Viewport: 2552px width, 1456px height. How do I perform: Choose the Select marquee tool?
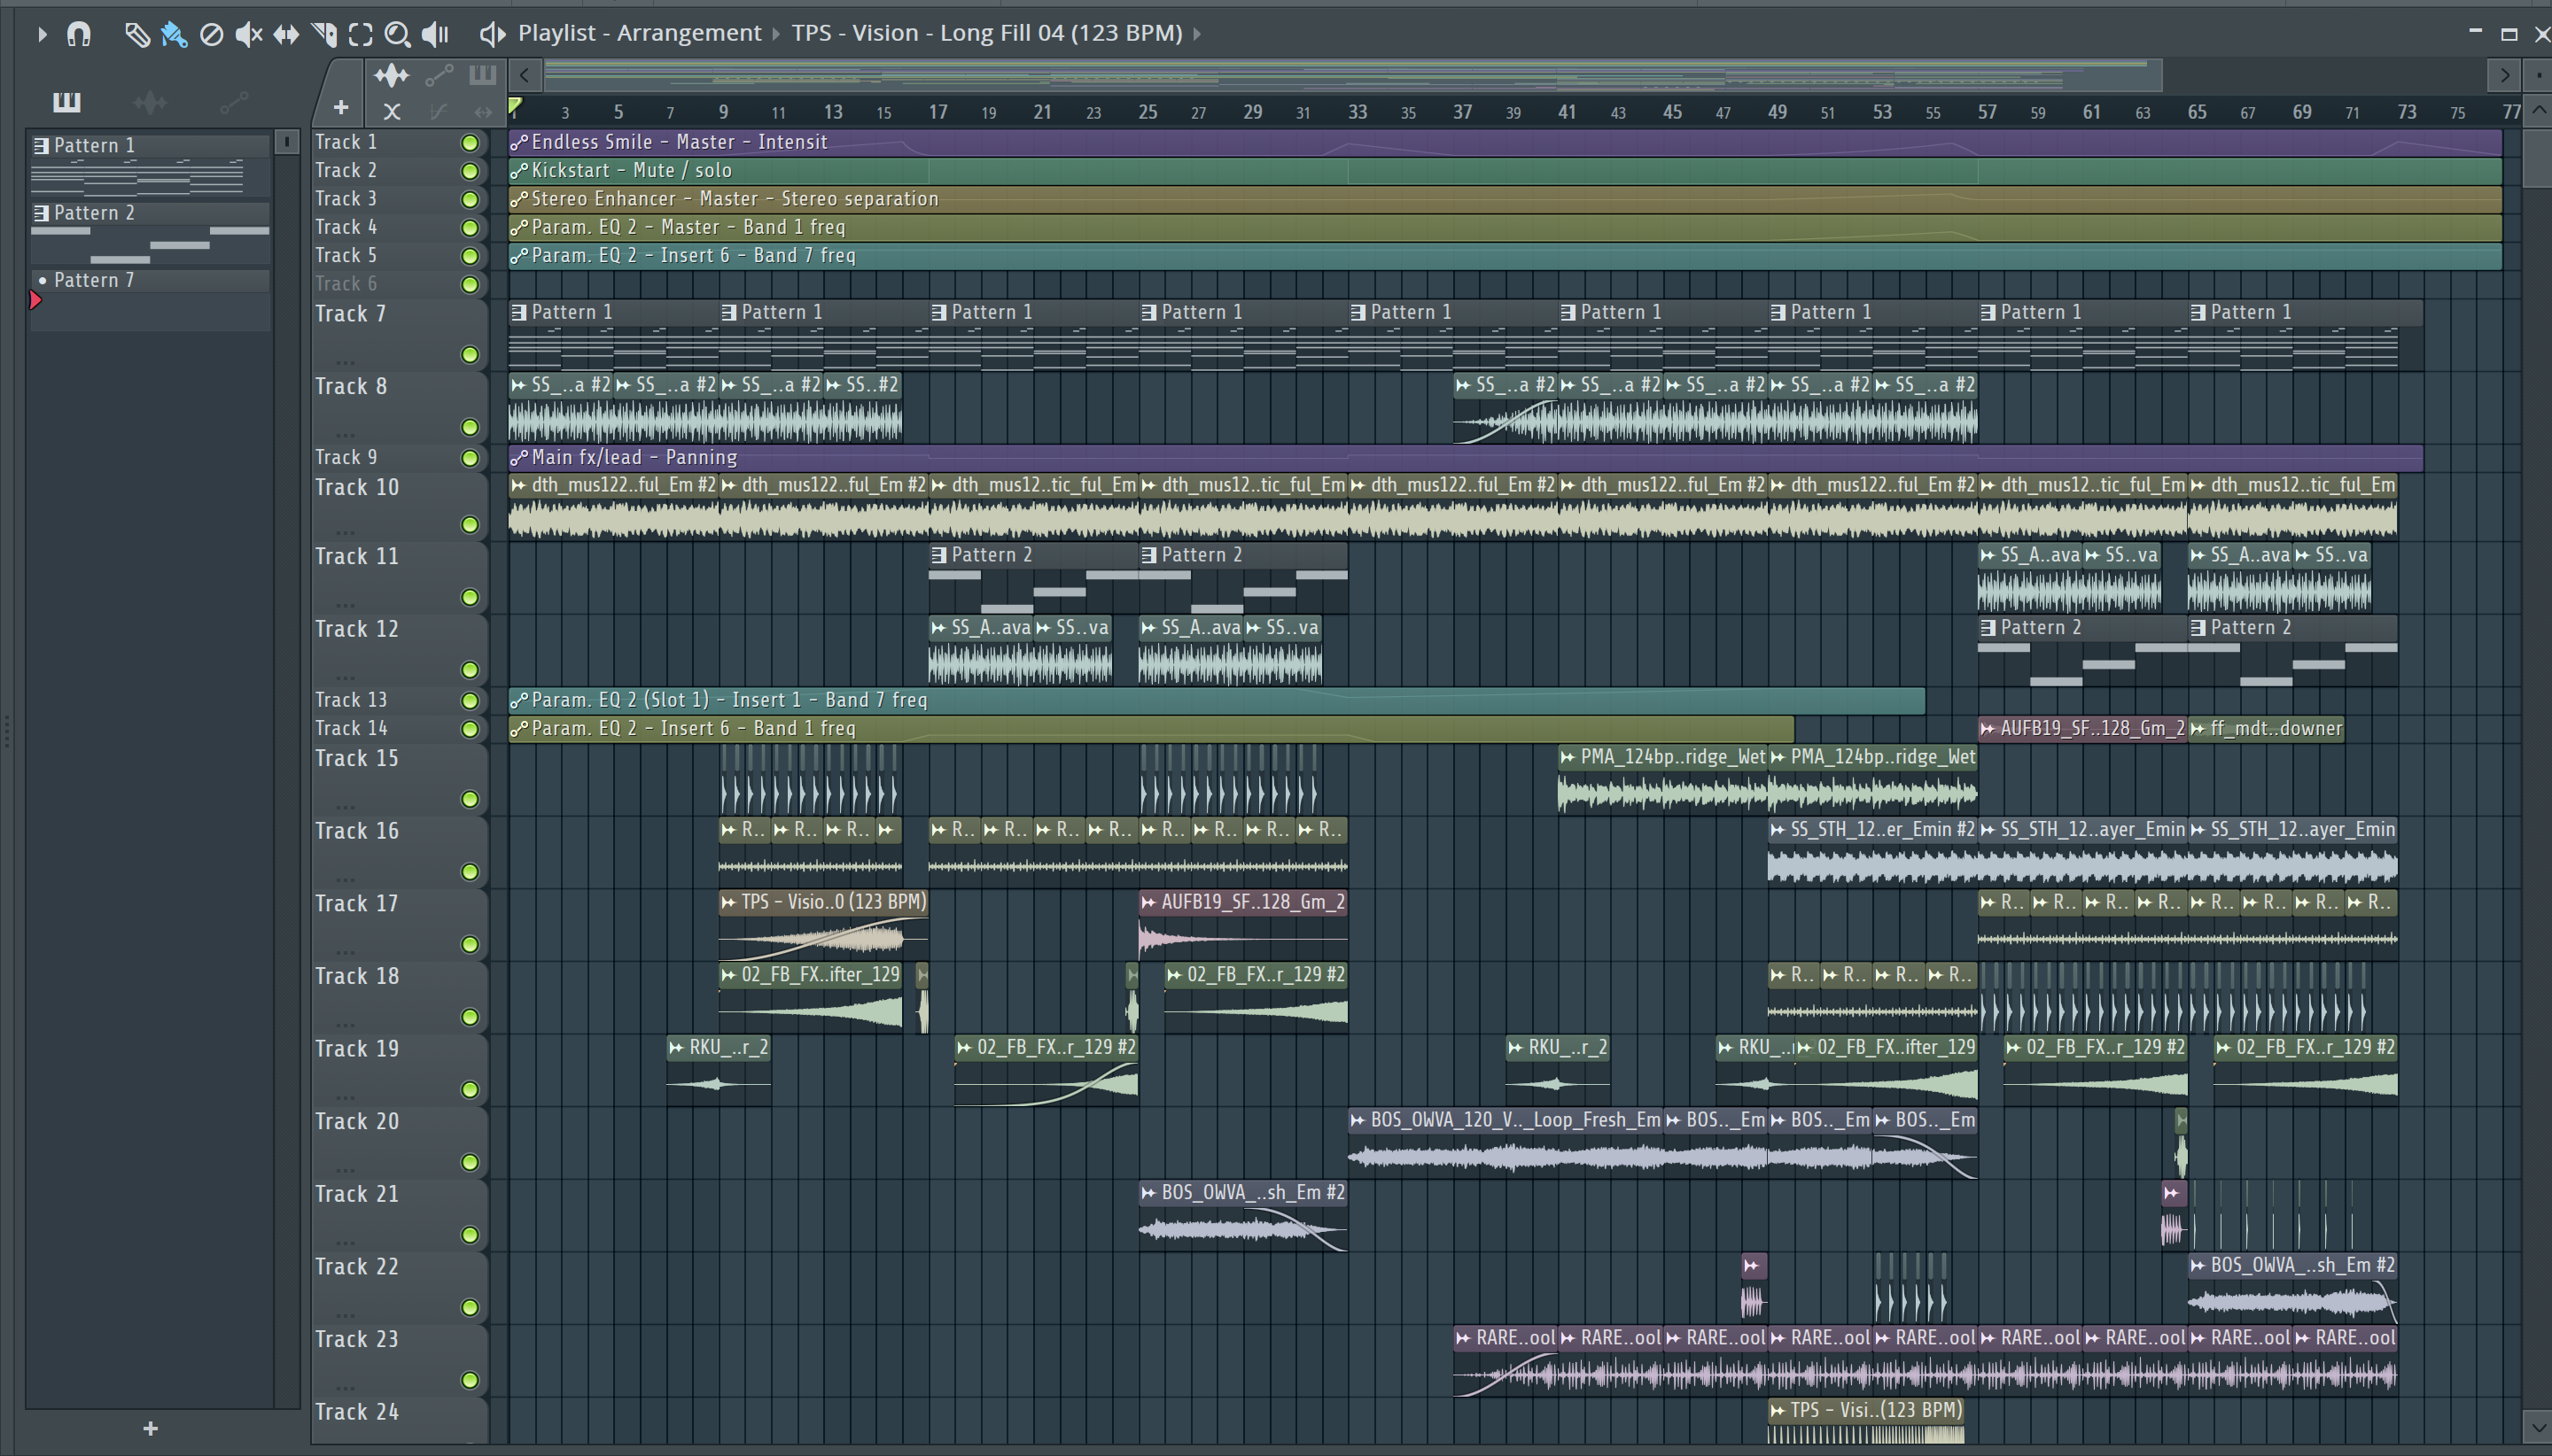(360, 34)
